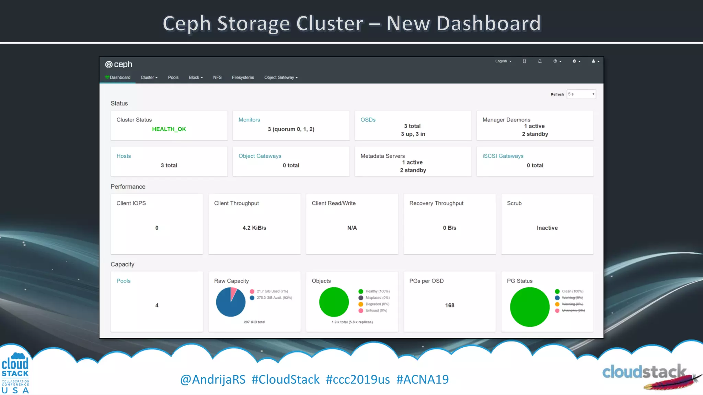Toggle the Healthy legend swatch in Objects
The width and height of the screenshot is (703, 395).
tap(361, 291)
